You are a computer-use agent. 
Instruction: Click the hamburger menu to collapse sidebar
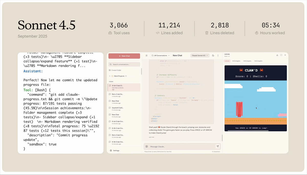(146, 55)
